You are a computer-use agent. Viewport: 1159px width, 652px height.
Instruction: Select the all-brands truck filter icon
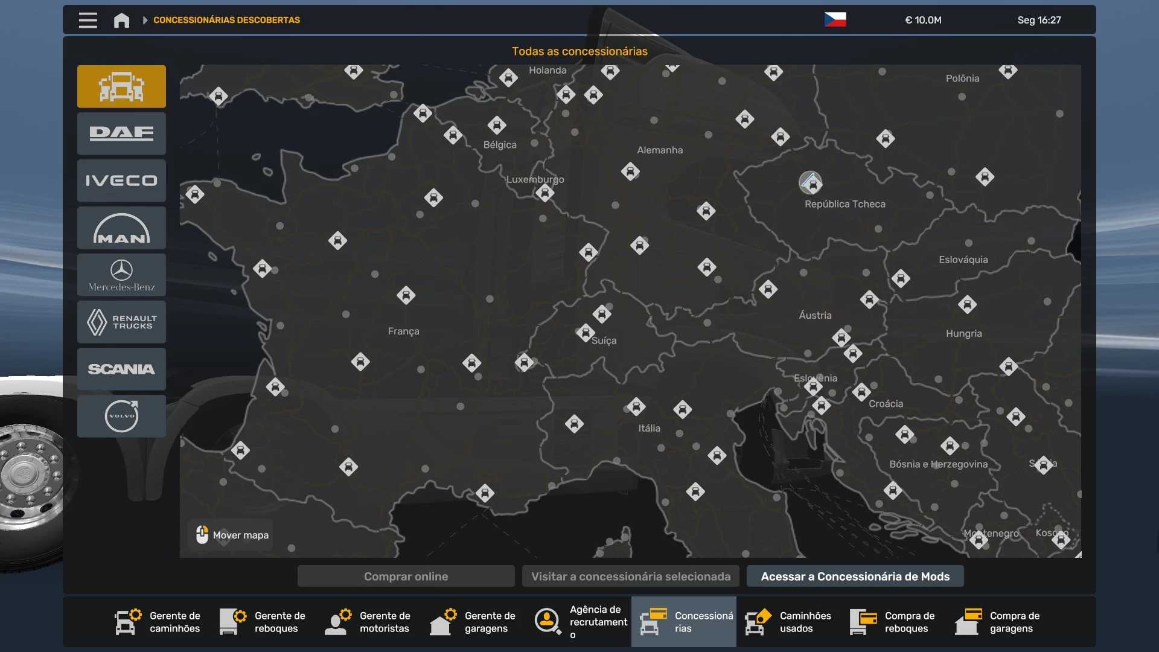point(121,86)
